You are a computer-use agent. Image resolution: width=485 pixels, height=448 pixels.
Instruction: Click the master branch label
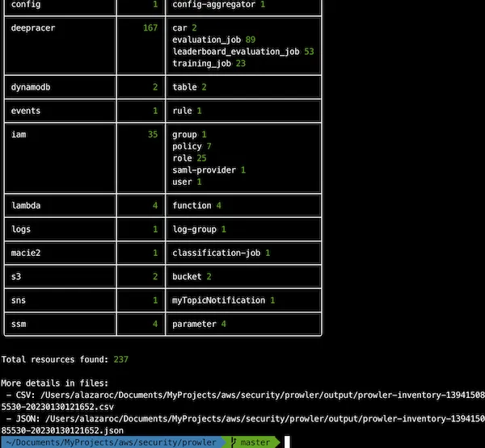tap(255, 442)
